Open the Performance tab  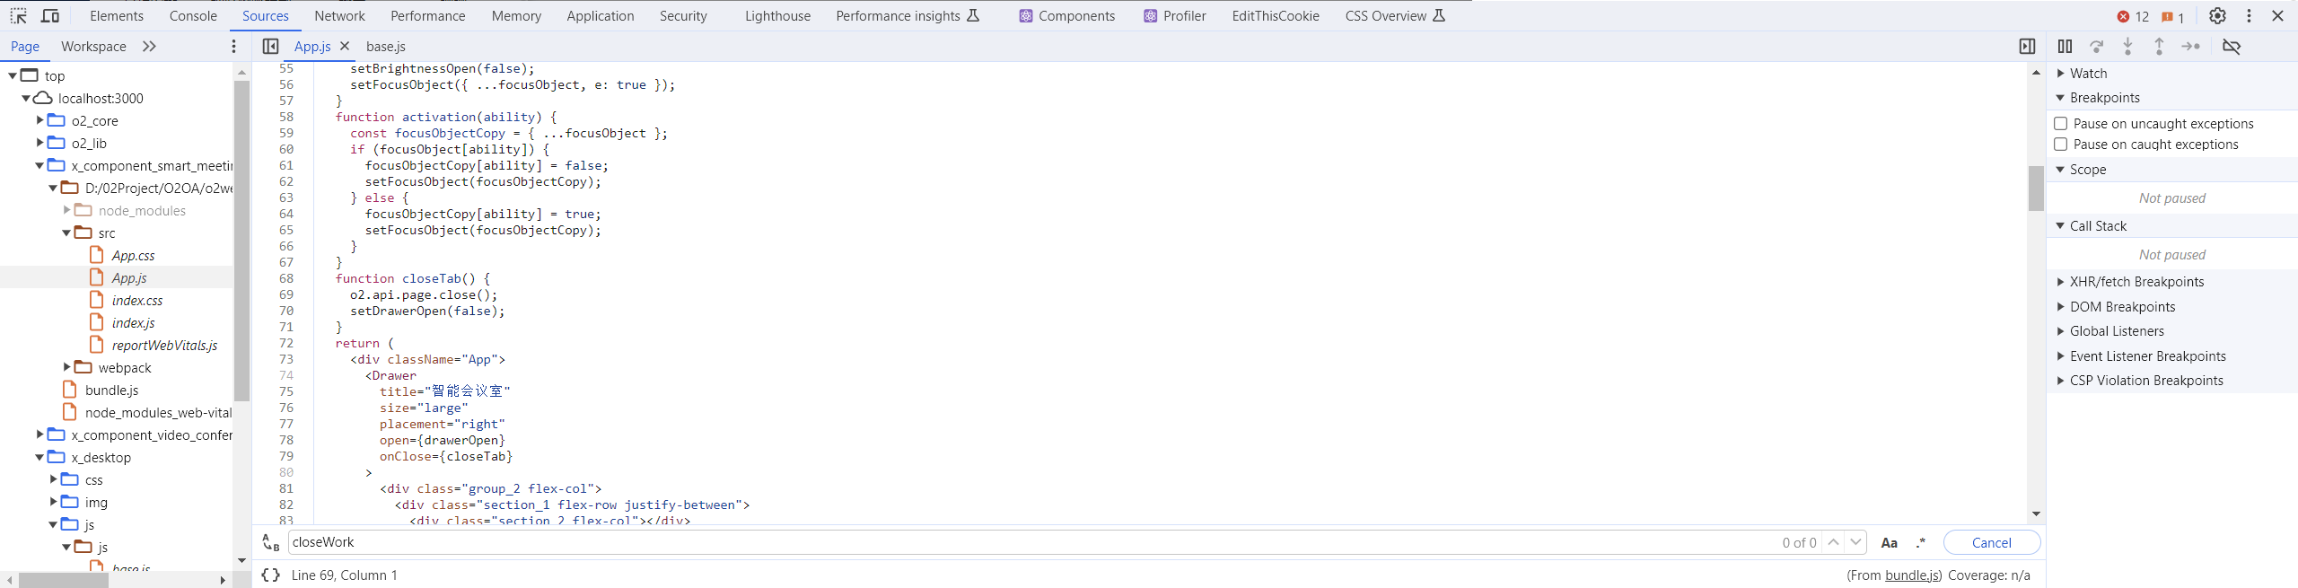point(428,16)
